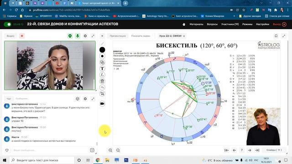Click the Windows taskbar search box
292x164 pixels.
tap(42, 160)
